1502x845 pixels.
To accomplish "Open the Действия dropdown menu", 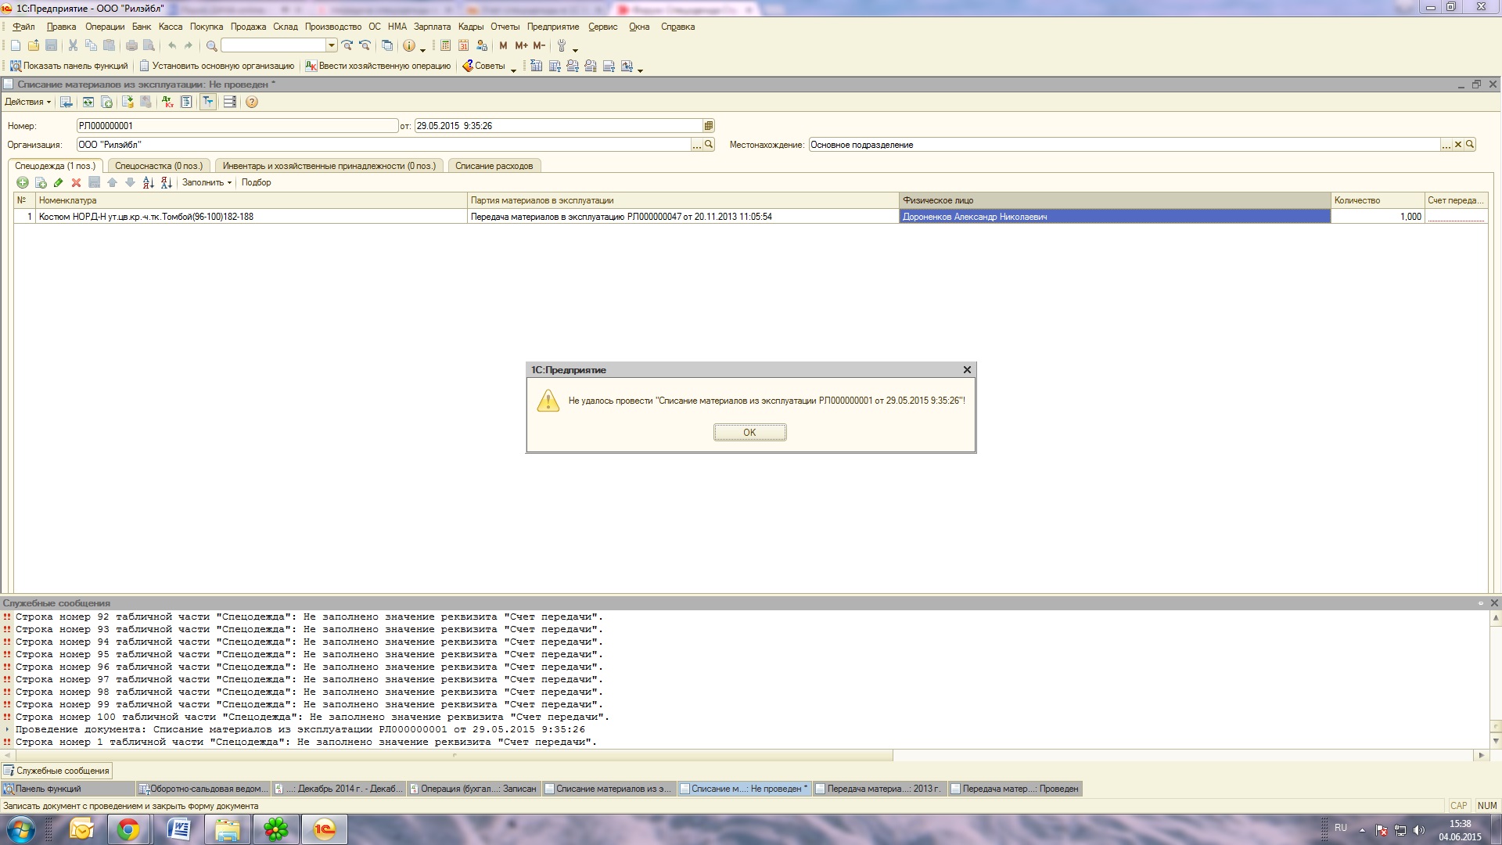I will pyautogui.click(x=28, y=102).
